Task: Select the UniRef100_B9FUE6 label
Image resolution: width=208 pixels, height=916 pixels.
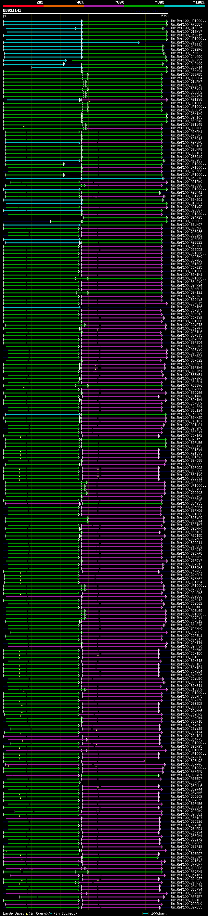Action: pos(187,443)
